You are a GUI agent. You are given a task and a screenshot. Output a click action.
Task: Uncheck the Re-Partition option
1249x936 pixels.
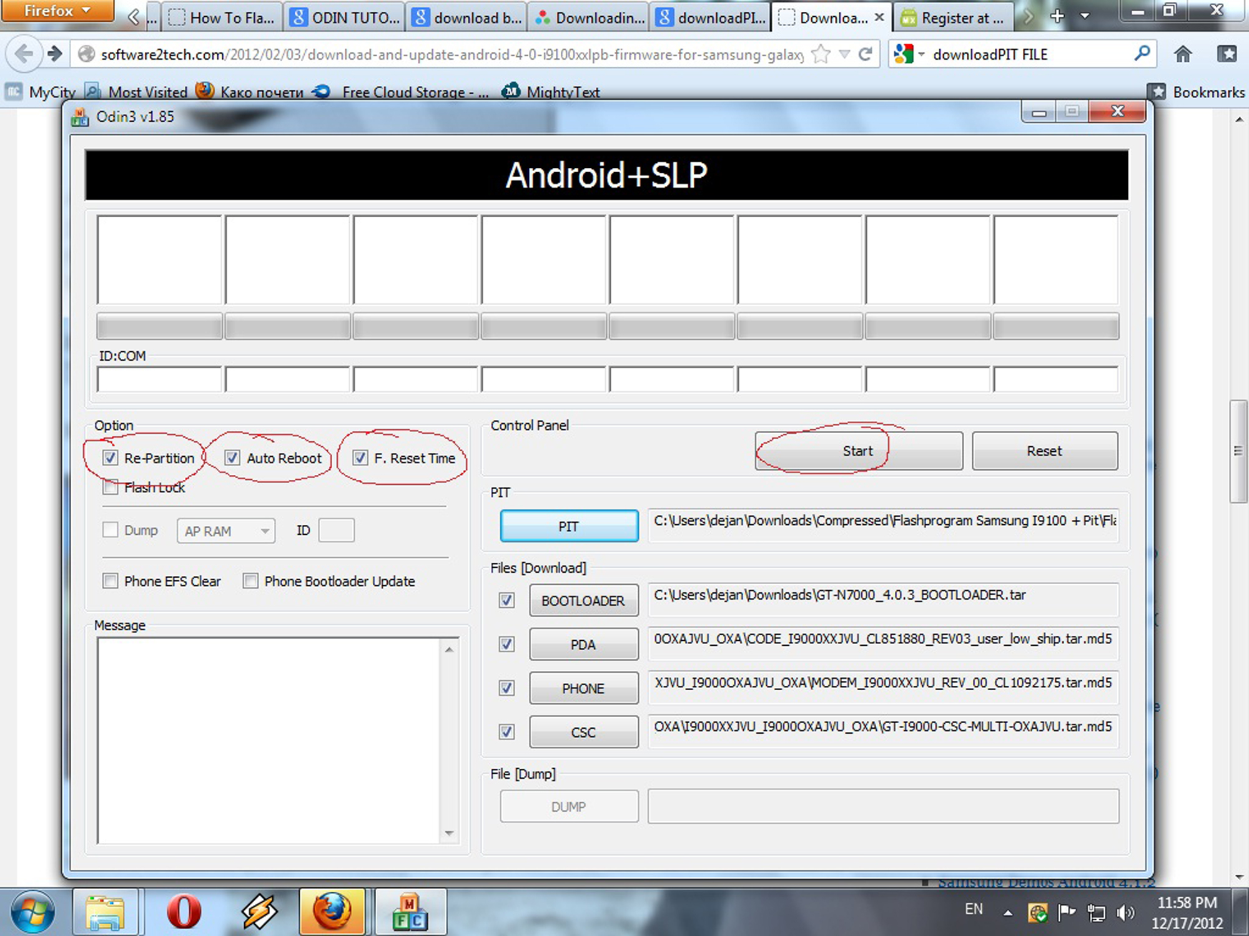point(111,458)
